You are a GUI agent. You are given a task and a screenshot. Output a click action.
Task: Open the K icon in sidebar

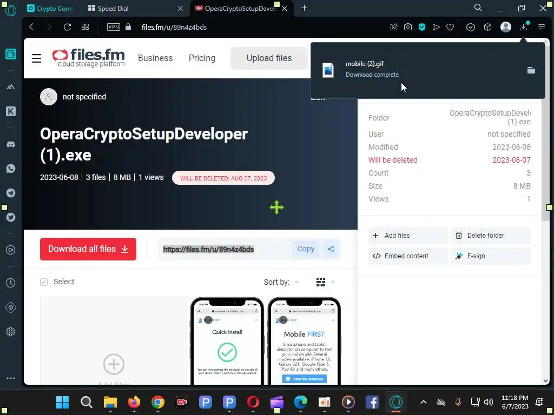tap(11, 111)
